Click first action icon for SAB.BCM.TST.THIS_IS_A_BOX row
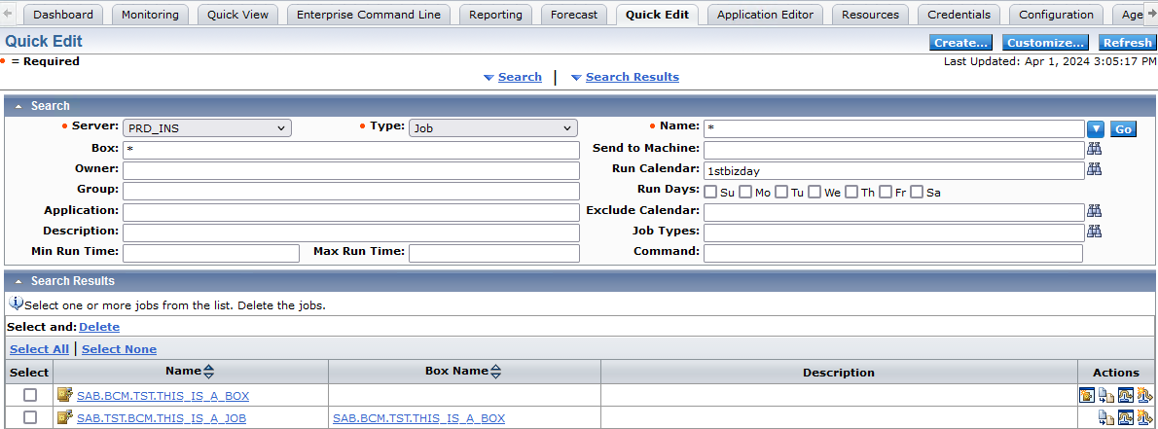Screen dimensions: 1158x429 tap(1087, 395)
